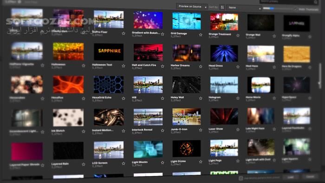Image resolution: width=325 pixels, height=183 pixels.
Task: Star the Holey Wall preset
Action: click(201, 98)
